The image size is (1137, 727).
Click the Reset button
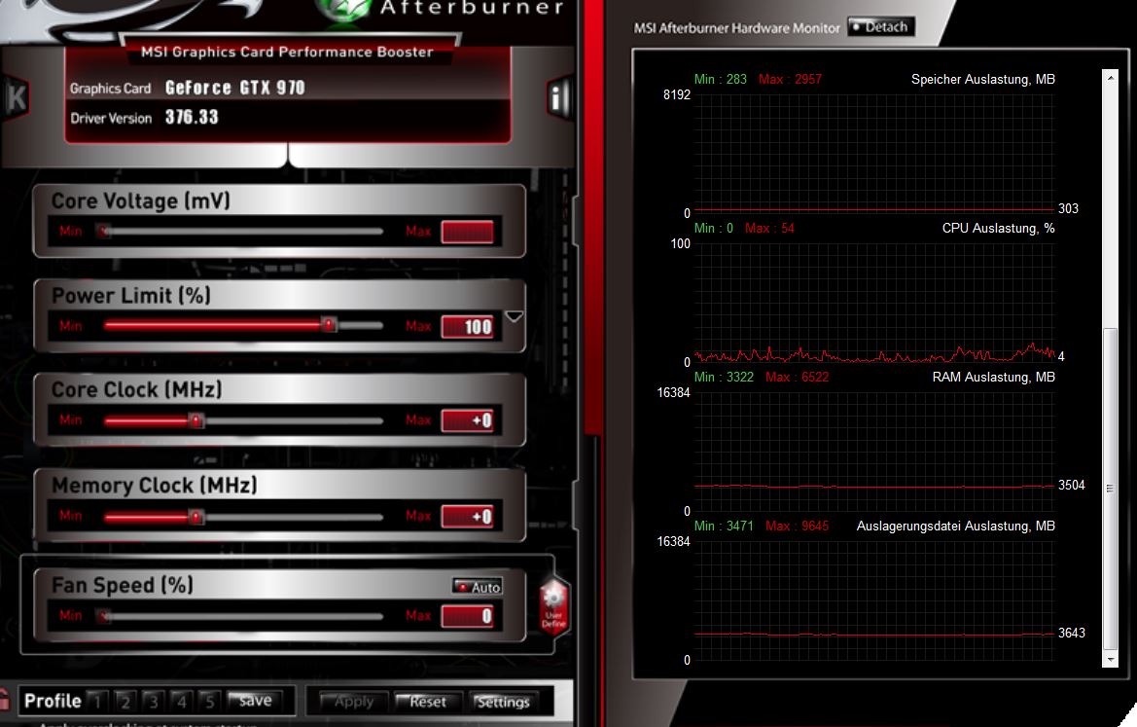point(428,702)
